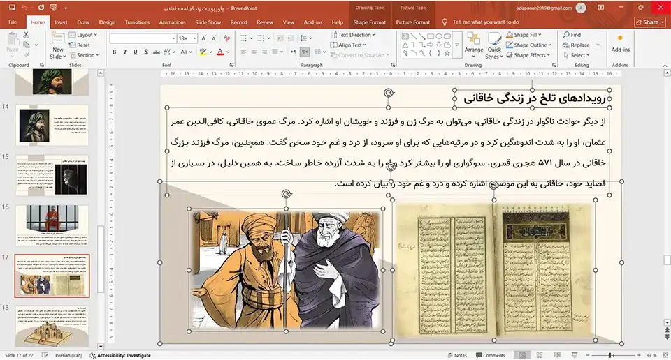Click the Cut scissors icon
Image resolution: width=671 pixels, height=360 pixels.
[x=26, y=35]
